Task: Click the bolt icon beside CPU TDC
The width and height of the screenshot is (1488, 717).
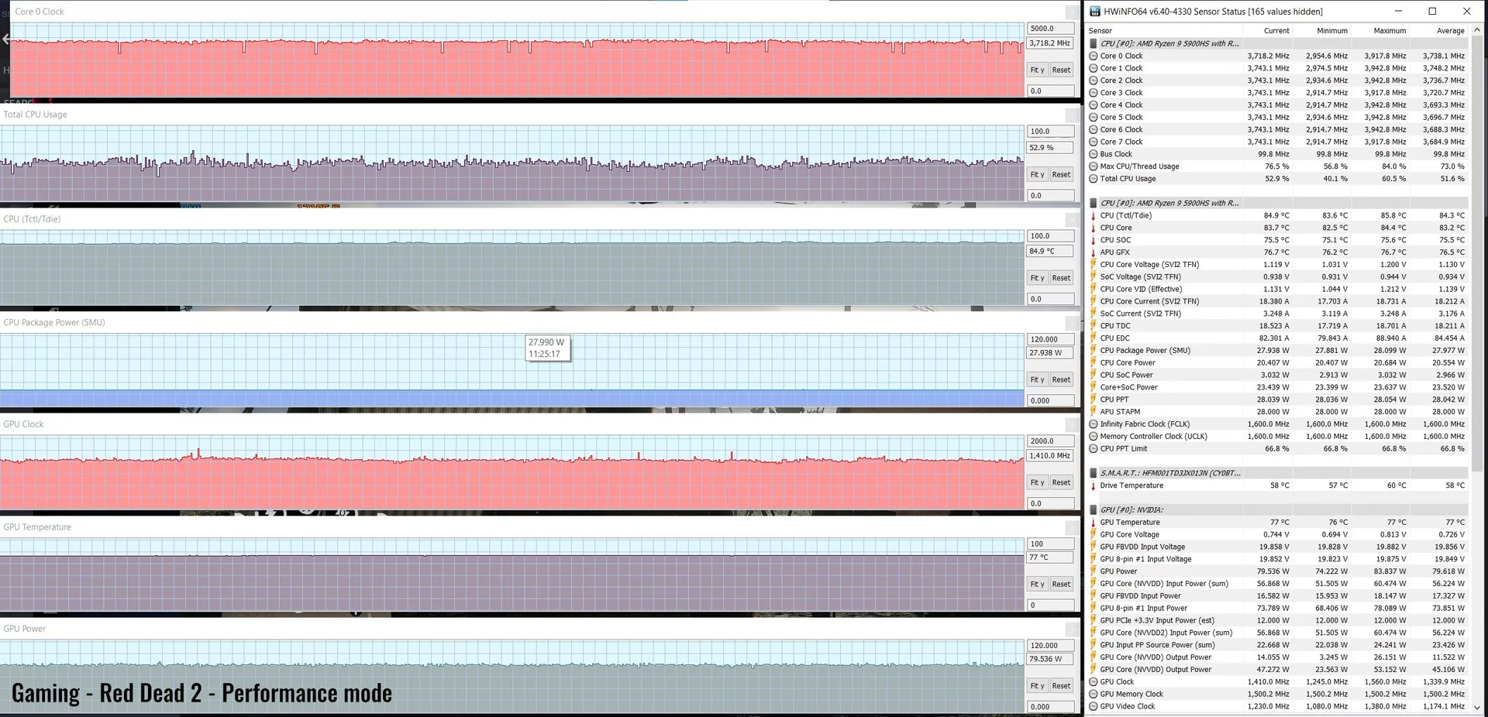Action: 1094,326
